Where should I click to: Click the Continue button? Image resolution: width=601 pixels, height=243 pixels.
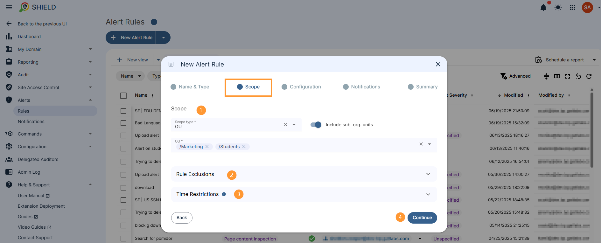point(422,218)
